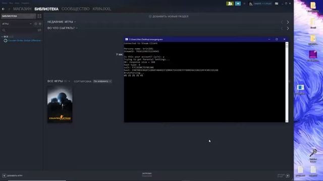Click the user avatar in Steam header
Viewport: 323px width, 181px height.
251,4
